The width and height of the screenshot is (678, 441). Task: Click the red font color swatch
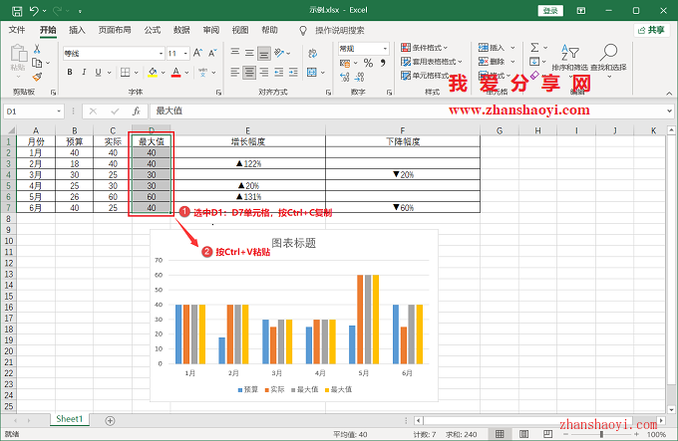pos(176,72)
